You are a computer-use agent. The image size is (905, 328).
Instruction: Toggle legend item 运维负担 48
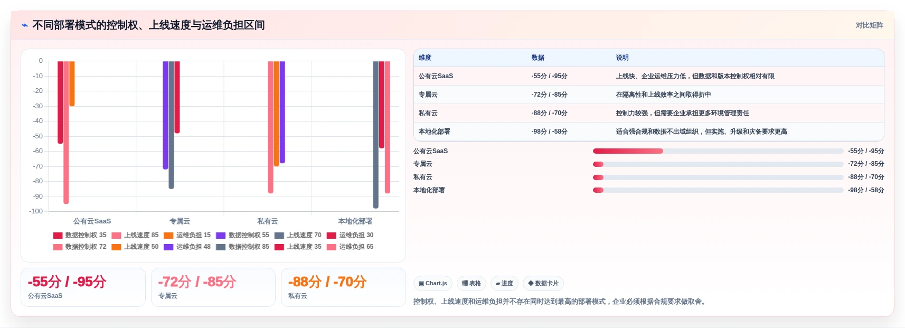point(187,247)
